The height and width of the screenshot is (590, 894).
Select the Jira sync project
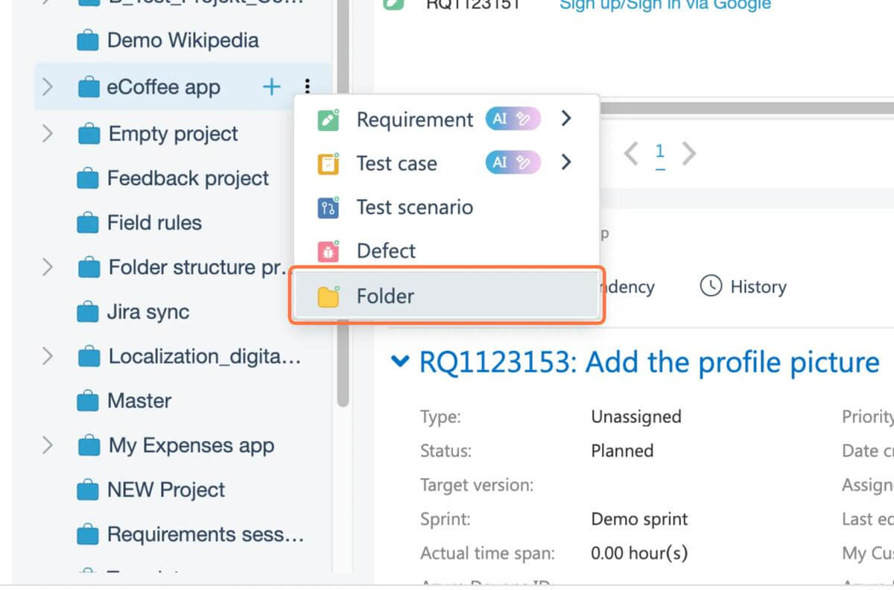click(x=148, y=312)
